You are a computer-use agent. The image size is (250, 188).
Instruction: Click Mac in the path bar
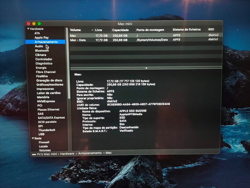pos(109,153)
